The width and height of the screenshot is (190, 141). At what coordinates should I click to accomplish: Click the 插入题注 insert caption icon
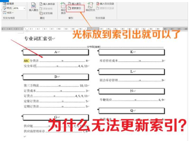(34, 7)
